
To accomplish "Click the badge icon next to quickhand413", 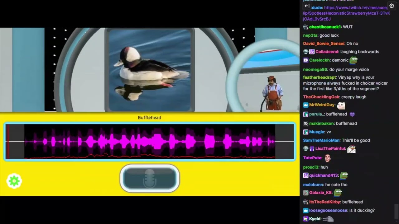I will pos(305,175).
